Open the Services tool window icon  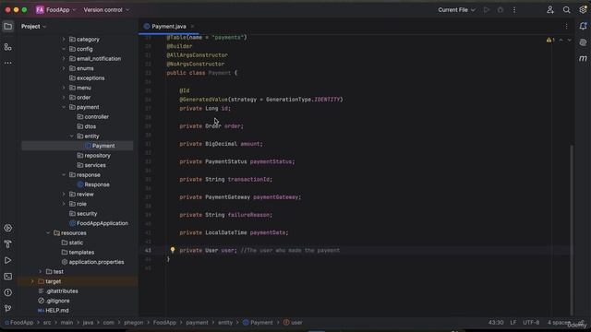coord(8,228)
